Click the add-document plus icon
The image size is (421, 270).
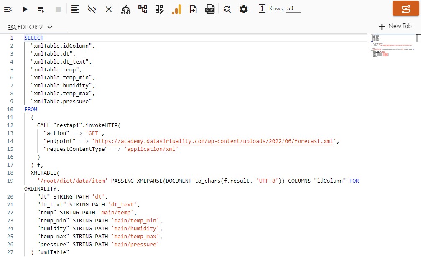click(193, 9)
